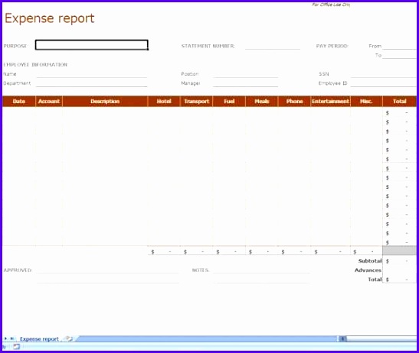
Task: Click the APPROVED signature field
Action: click(107, 270)
